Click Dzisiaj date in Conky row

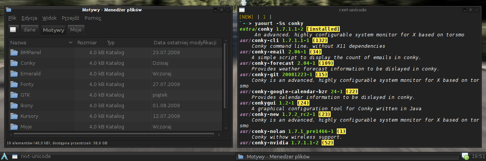(160, 63)
